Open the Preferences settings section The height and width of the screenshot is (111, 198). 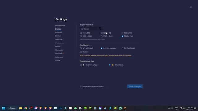(x=60, y=43)
